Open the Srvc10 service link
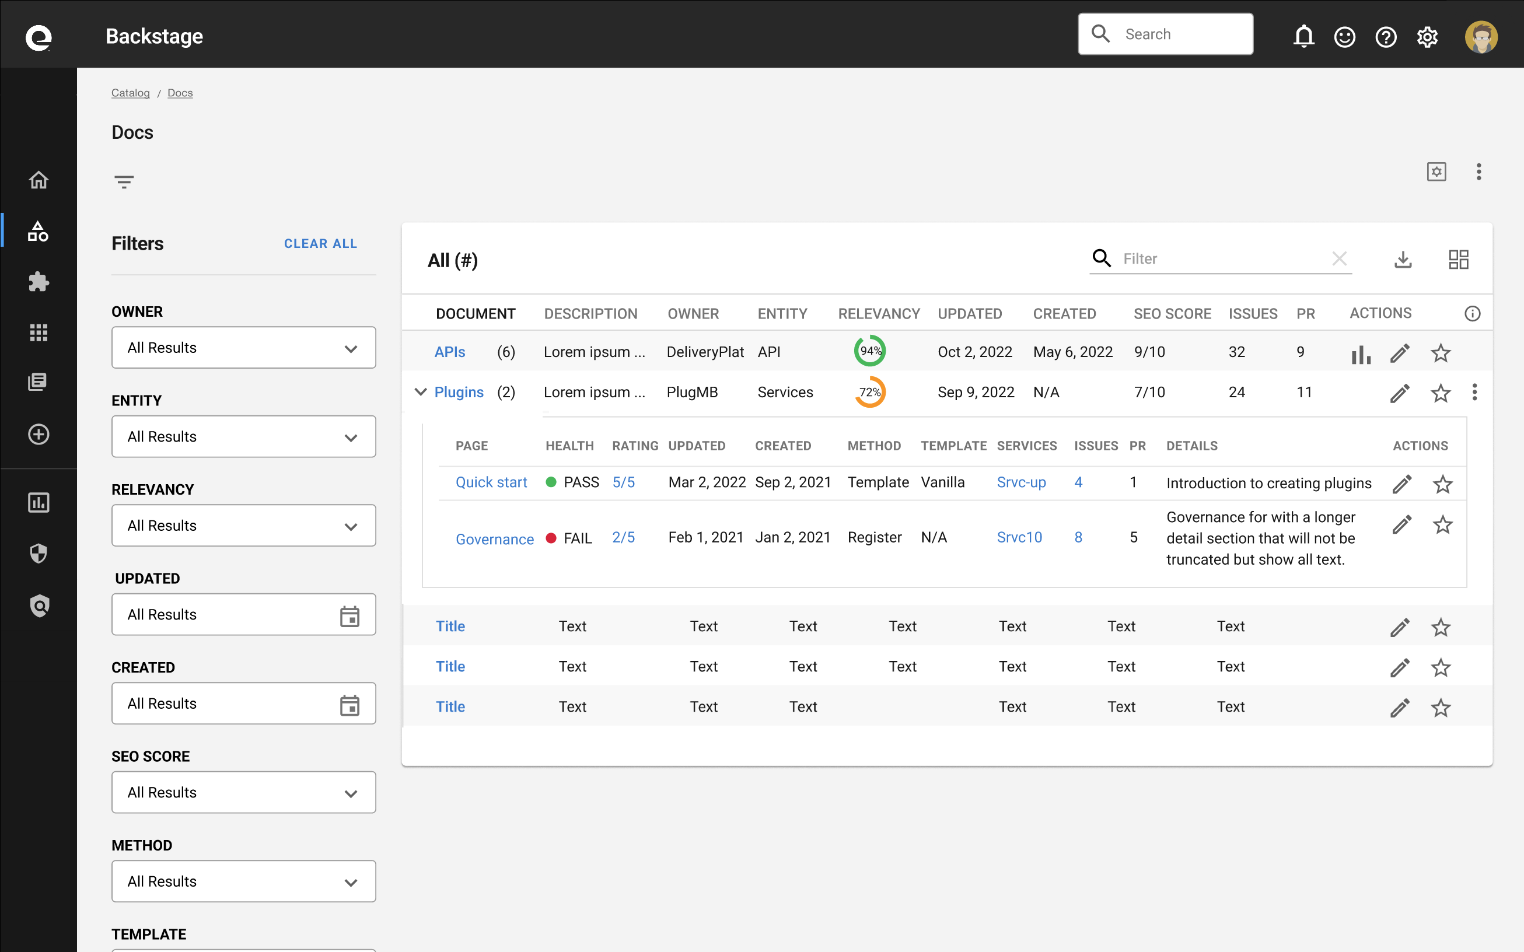 coord(1019,537)
